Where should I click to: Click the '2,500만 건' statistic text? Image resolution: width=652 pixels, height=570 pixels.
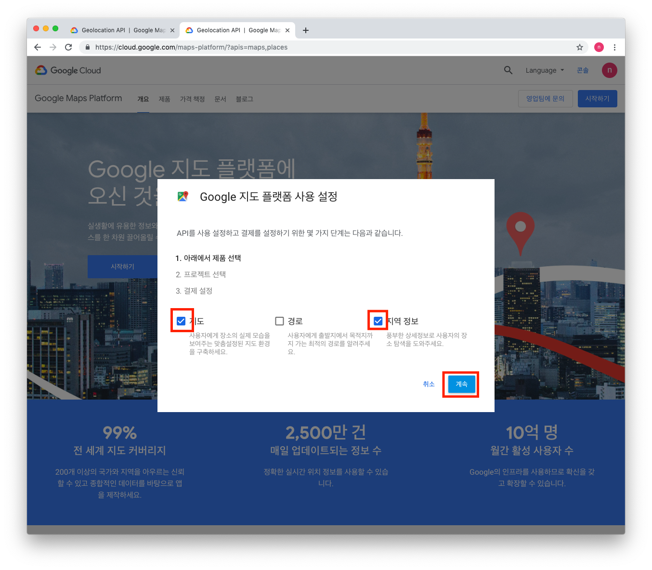coord(326,433)
